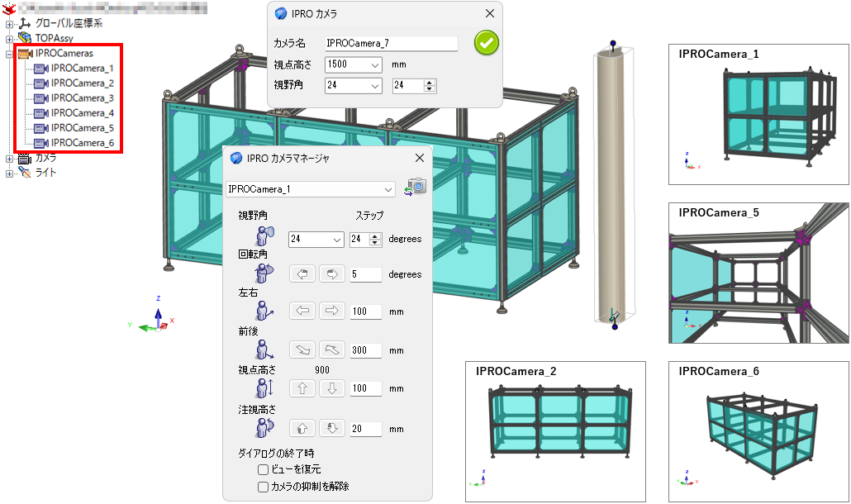Select the IPROCameras folder icon in the tree
The image size is (851, 504).
(25, 53)
